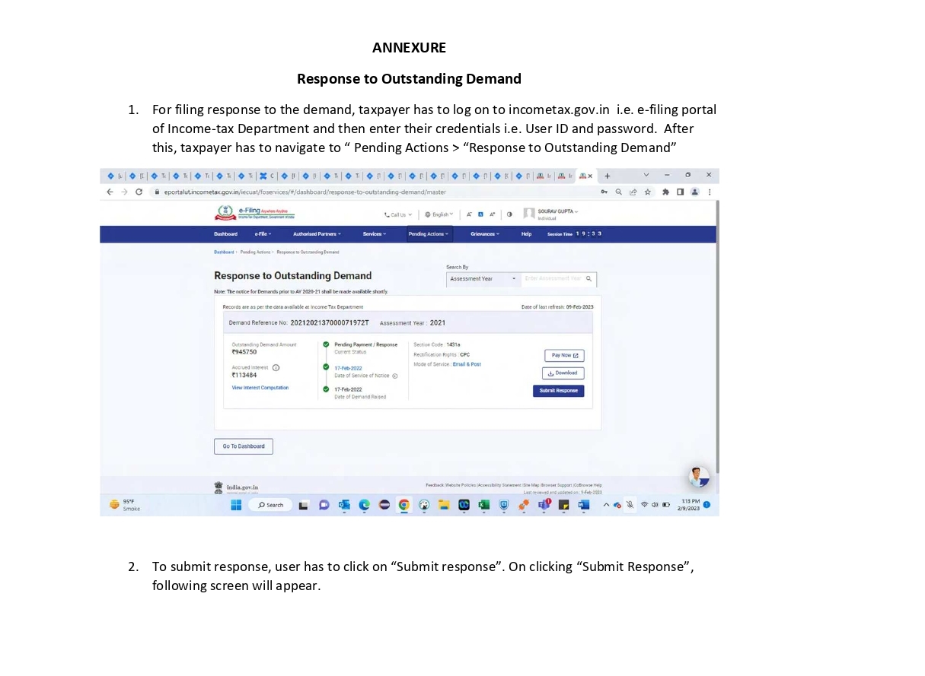Open the View Interest Computation link
This screenshot has height=676, width=925.
tap(260, 388)
